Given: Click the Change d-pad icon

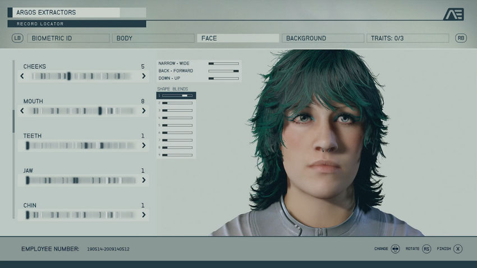Looking at the screenshot, I should [x=395, y=249].
